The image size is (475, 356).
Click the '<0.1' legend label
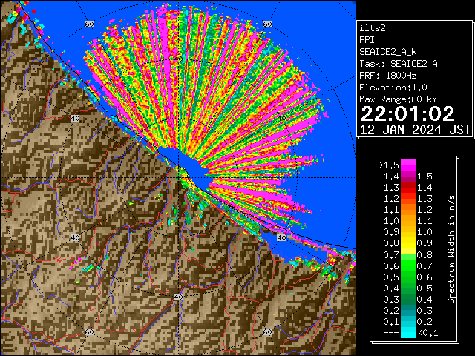click(x=428, y=333)
